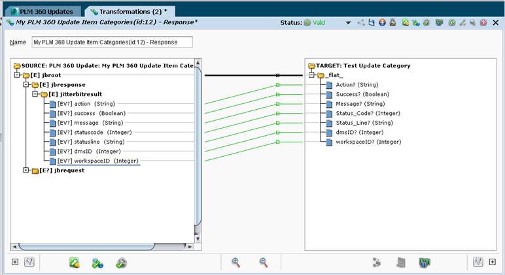505x275 pixels.
Task: Click the source panel horizontal scrollbar thumb
Action: (x=86, y=247)
